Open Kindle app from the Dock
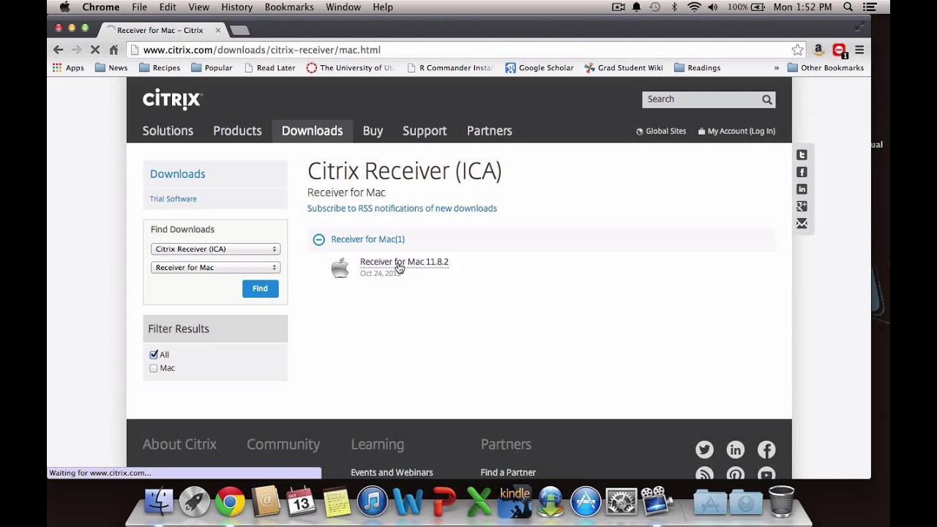 [x=515, y=502]
